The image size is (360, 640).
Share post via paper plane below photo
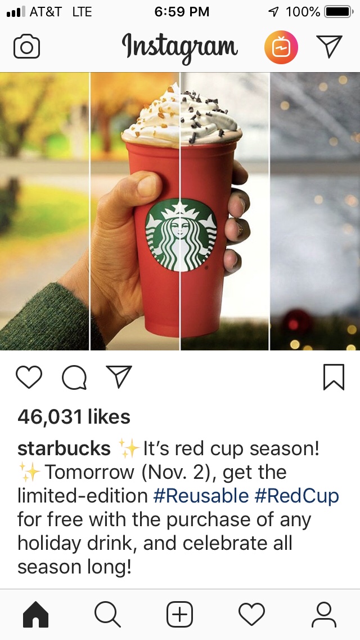[x=119, y=376]
